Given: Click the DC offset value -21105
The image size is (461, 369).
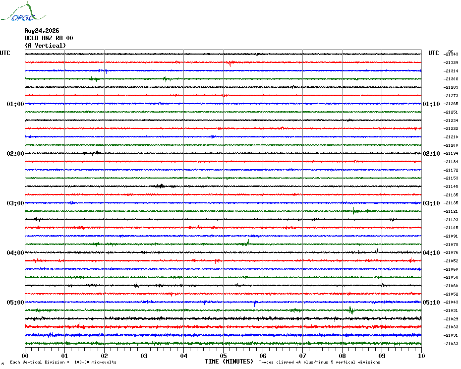Looking at the screenshot, I should [451, 228].
